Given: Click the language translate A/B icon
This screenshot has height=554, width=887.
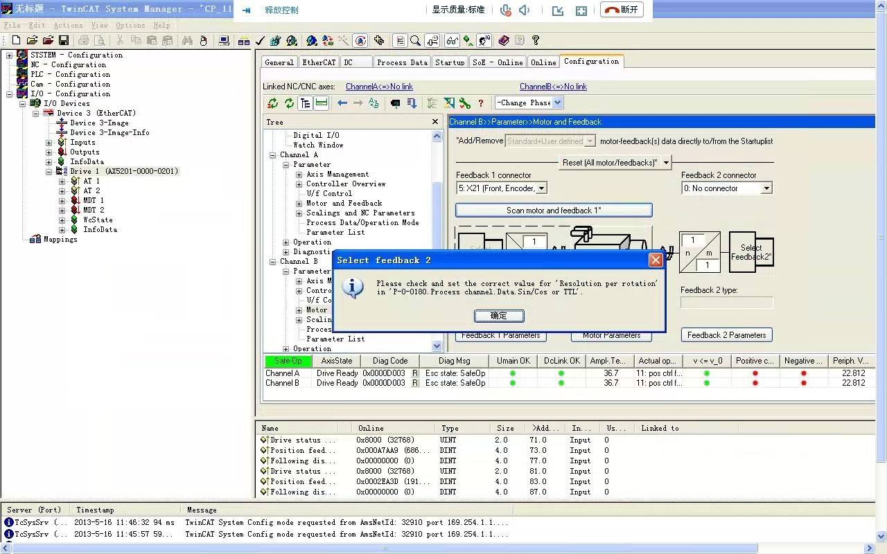Looking at the screenshot, I should [x=374, y=103].
